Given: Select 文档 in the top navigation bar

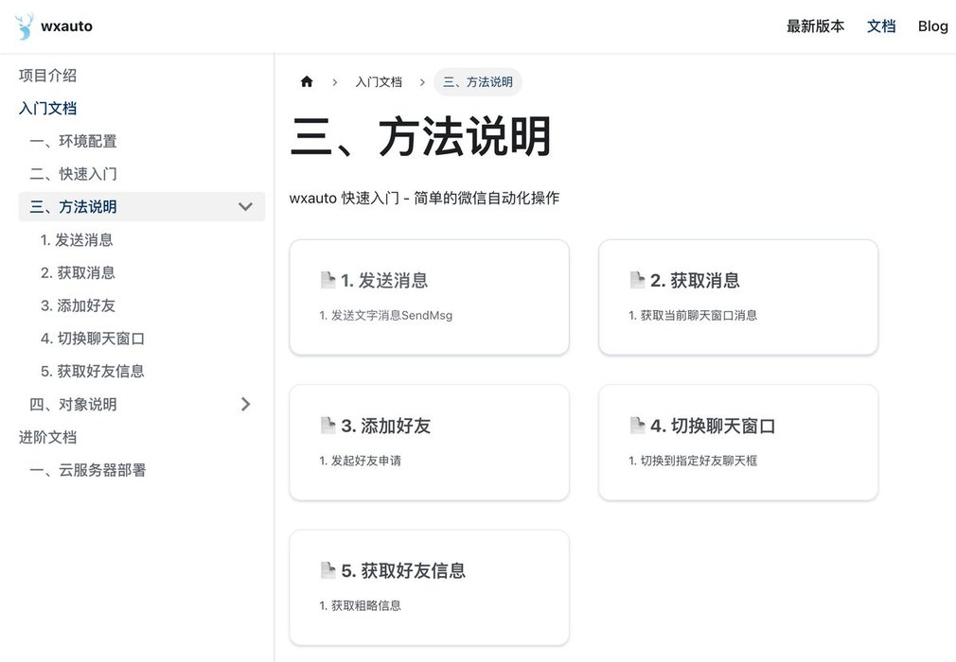Looking at the screenshot, I should (x=881, y=26).
